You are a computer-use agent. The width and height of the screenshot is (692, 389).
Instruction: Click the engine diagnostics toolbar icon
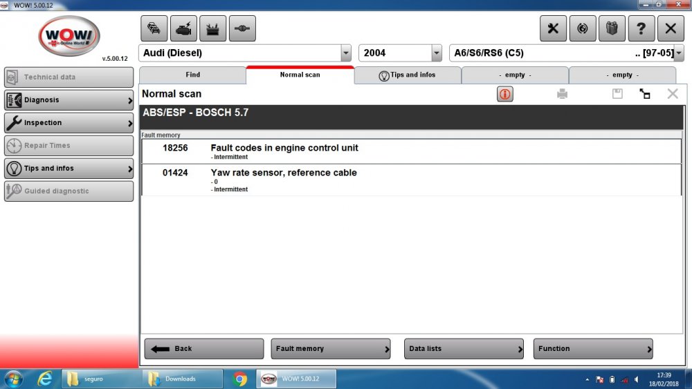pos(183,28)
